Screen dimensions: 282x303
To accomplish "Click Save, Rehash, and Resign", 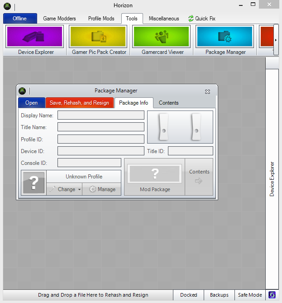I will 80,103.
